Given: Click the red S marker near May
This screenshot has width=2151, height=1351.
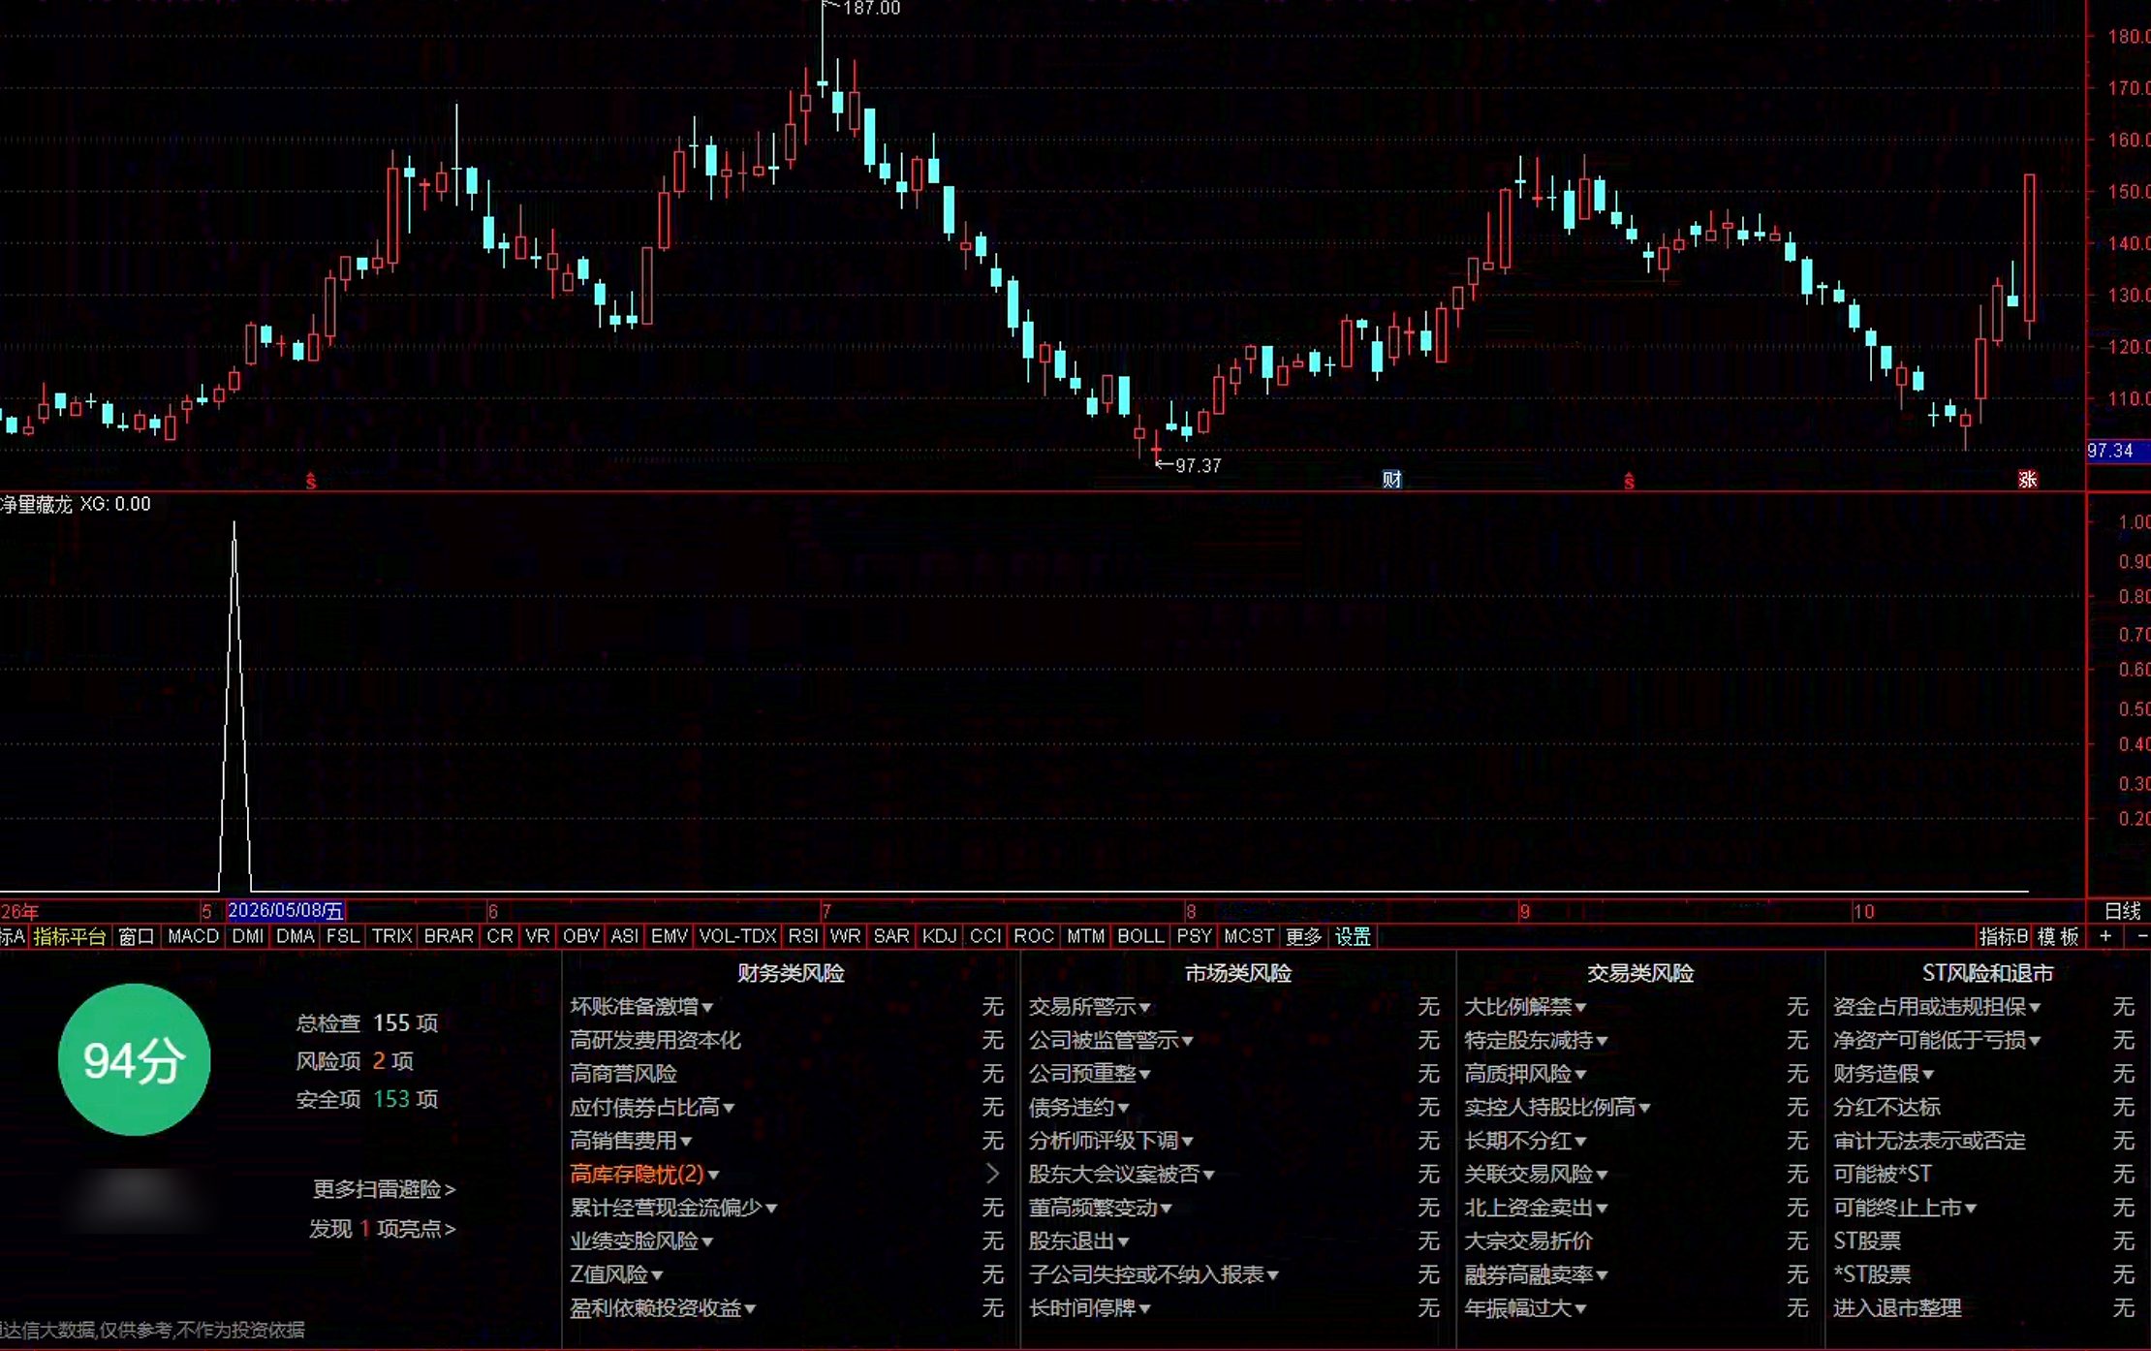Looking at the screenshot, I should (x=311, y=480).
